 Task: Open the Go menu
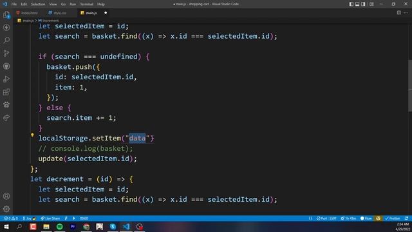(x=63, y=5)
